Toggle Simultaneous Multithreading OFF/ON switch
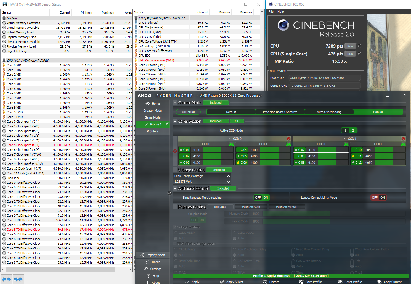This screenshot has width=411, height=284. point(262,198)
